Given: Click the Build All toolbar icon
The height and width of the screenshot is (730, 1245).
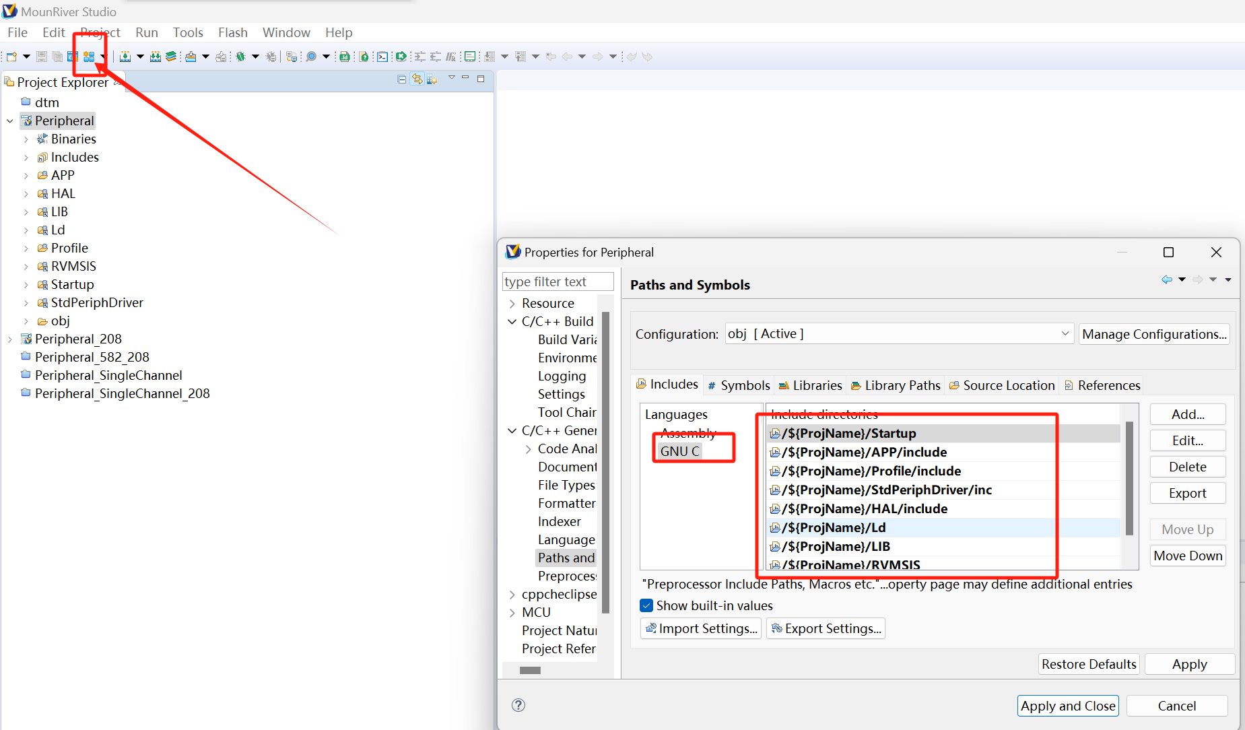Looking at the screenshot, I should [156, 57].
